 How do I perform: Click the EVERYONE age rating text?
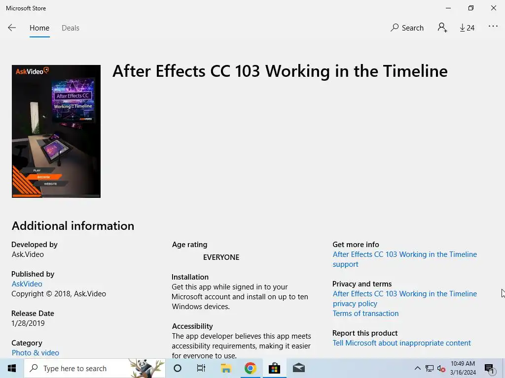(x=221, y=257)
